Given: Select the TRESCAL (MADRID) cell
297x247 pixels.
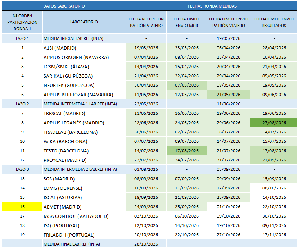Looking at the screenshot, I should (84, 113).
